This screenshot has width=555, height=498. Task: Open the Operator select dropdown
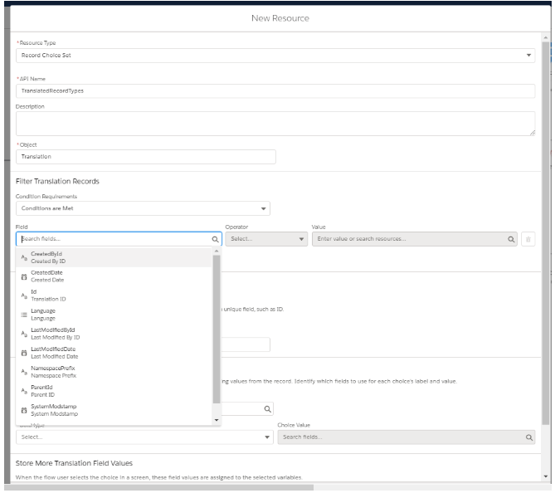point(265,239)
